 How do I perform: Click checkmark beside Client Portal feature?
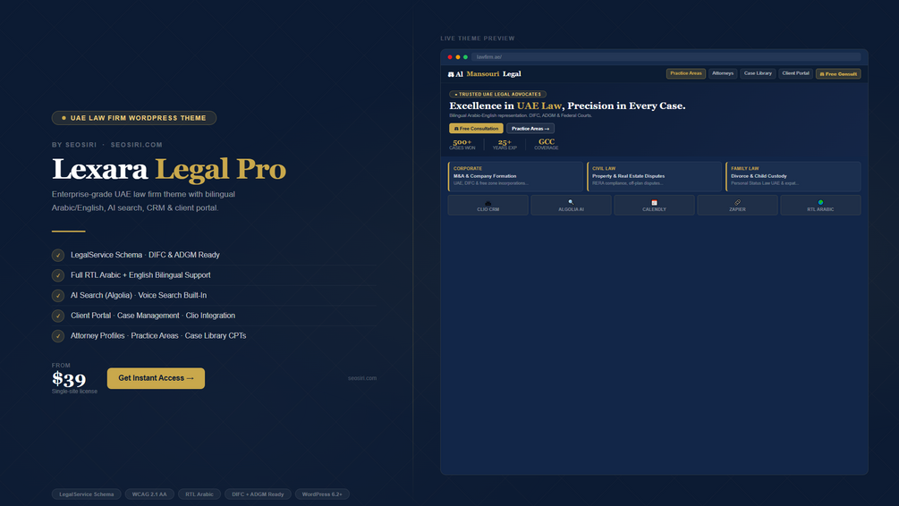(x=58, y=316)
